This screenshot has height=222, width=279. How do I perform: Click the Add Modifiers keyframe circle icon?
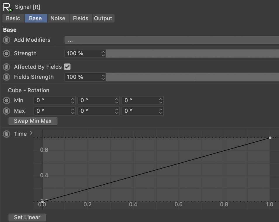(x=6, y=40)
